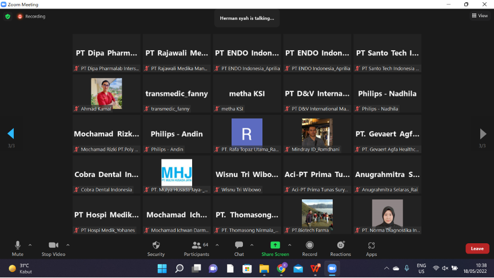Open the Chat panel

tap(239, 248)
